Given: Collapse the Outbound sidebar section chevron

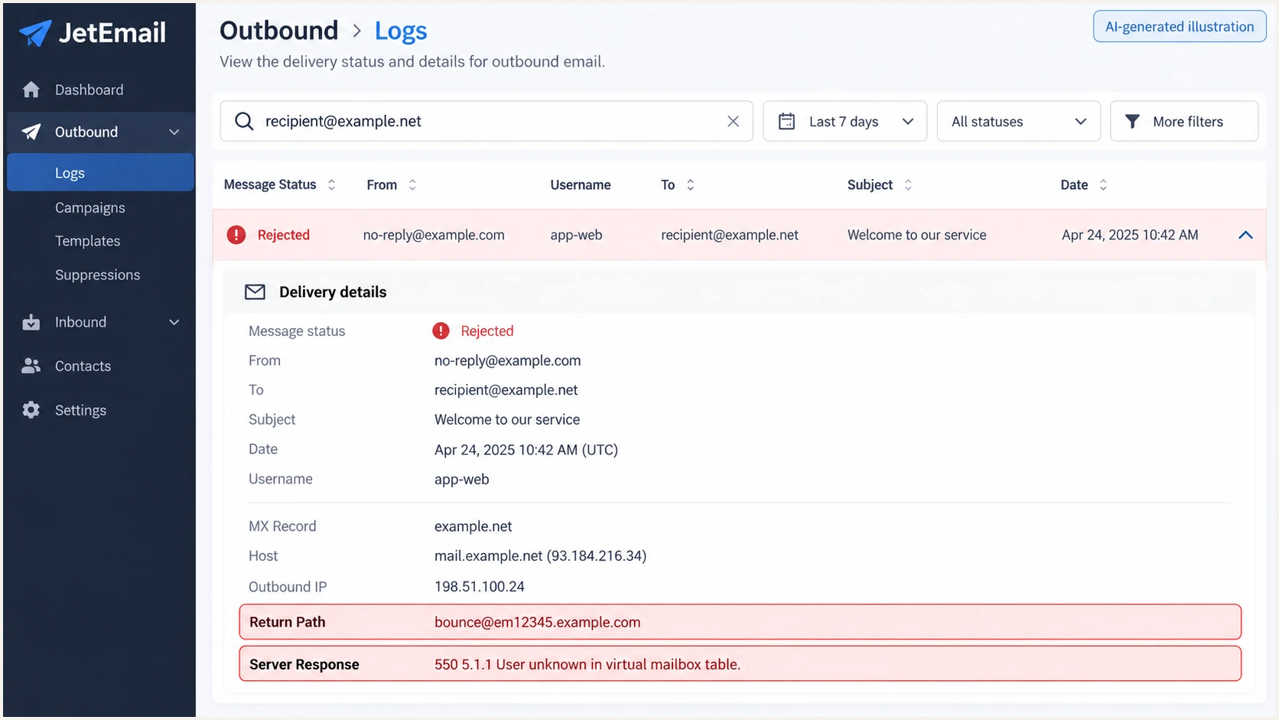Looking at the screenshot, I should [174, 132].
